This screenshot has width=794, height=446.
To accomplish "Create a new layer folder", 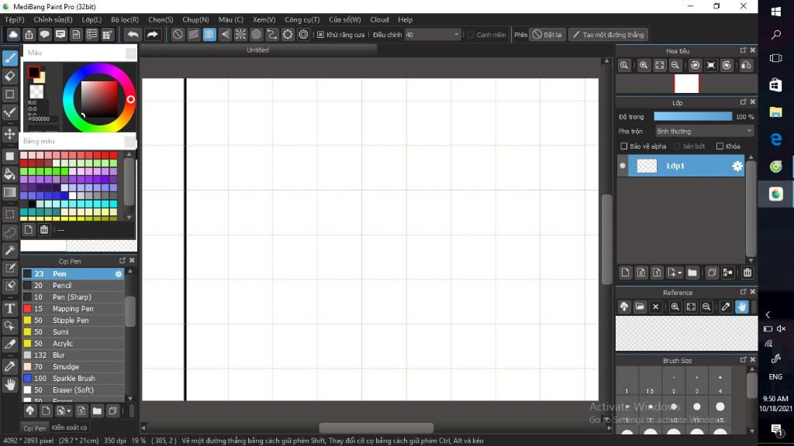I will (692, 273).
